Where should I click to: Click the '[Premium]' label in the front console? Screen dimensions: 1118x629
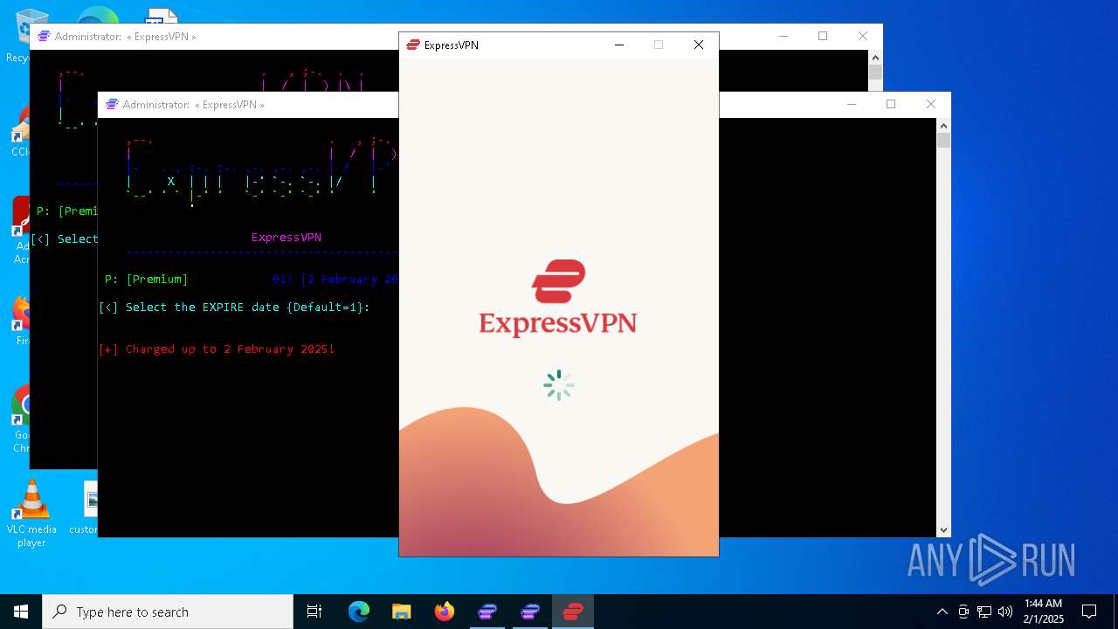[x=157, y=280]
